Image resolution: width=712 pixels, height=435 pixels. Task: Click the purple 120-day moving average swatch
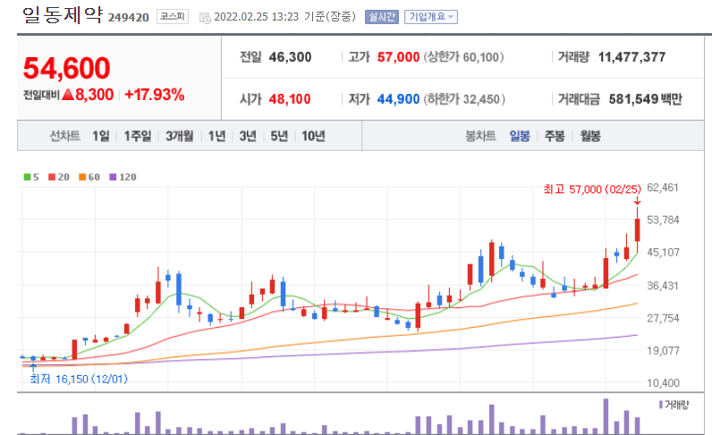click(113, 177)
